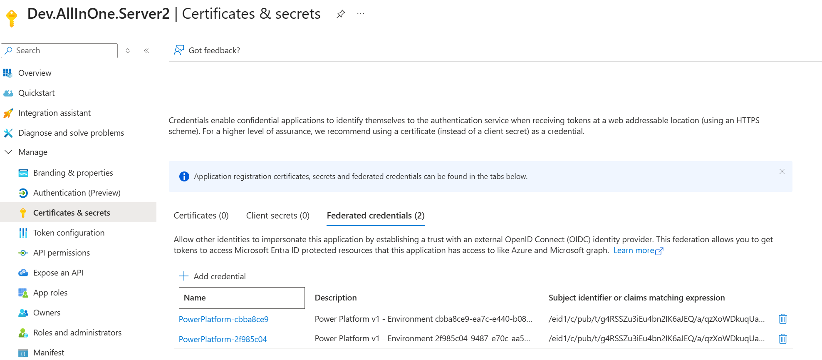The image size is (822, 360).
Task: Select Certificates & secrets in sidebar
Action: point(72,213)
